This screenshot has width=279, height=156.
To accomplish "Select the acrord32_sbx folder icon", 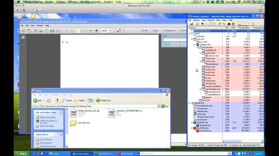I will click(x=73, y=123).
